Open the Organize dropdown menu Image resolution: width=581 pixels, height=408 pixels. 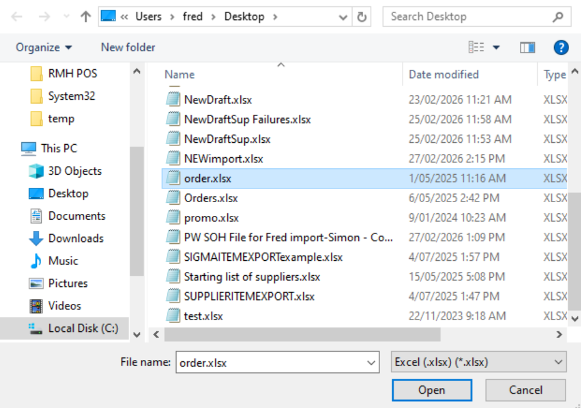pos(44,47)
